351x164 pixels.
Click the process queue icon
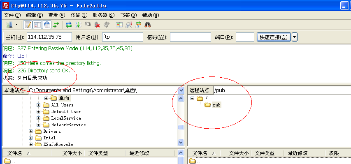(78, 25)
